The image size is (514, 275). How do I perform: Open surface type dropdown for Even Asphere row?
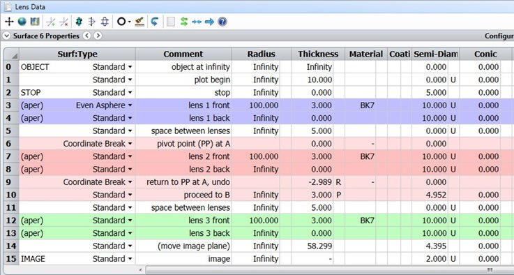pyautogui.click(x=130, y=105)
